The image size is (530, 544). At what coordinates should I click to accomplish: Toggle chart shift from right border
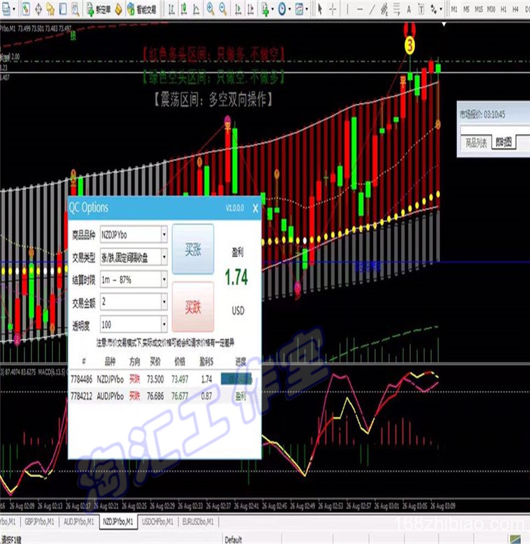click(250, 9)
